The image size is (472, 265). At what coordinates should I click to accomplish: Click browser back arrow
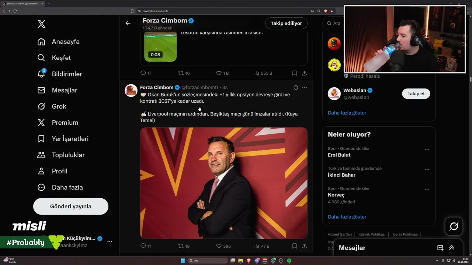point(4,11)
